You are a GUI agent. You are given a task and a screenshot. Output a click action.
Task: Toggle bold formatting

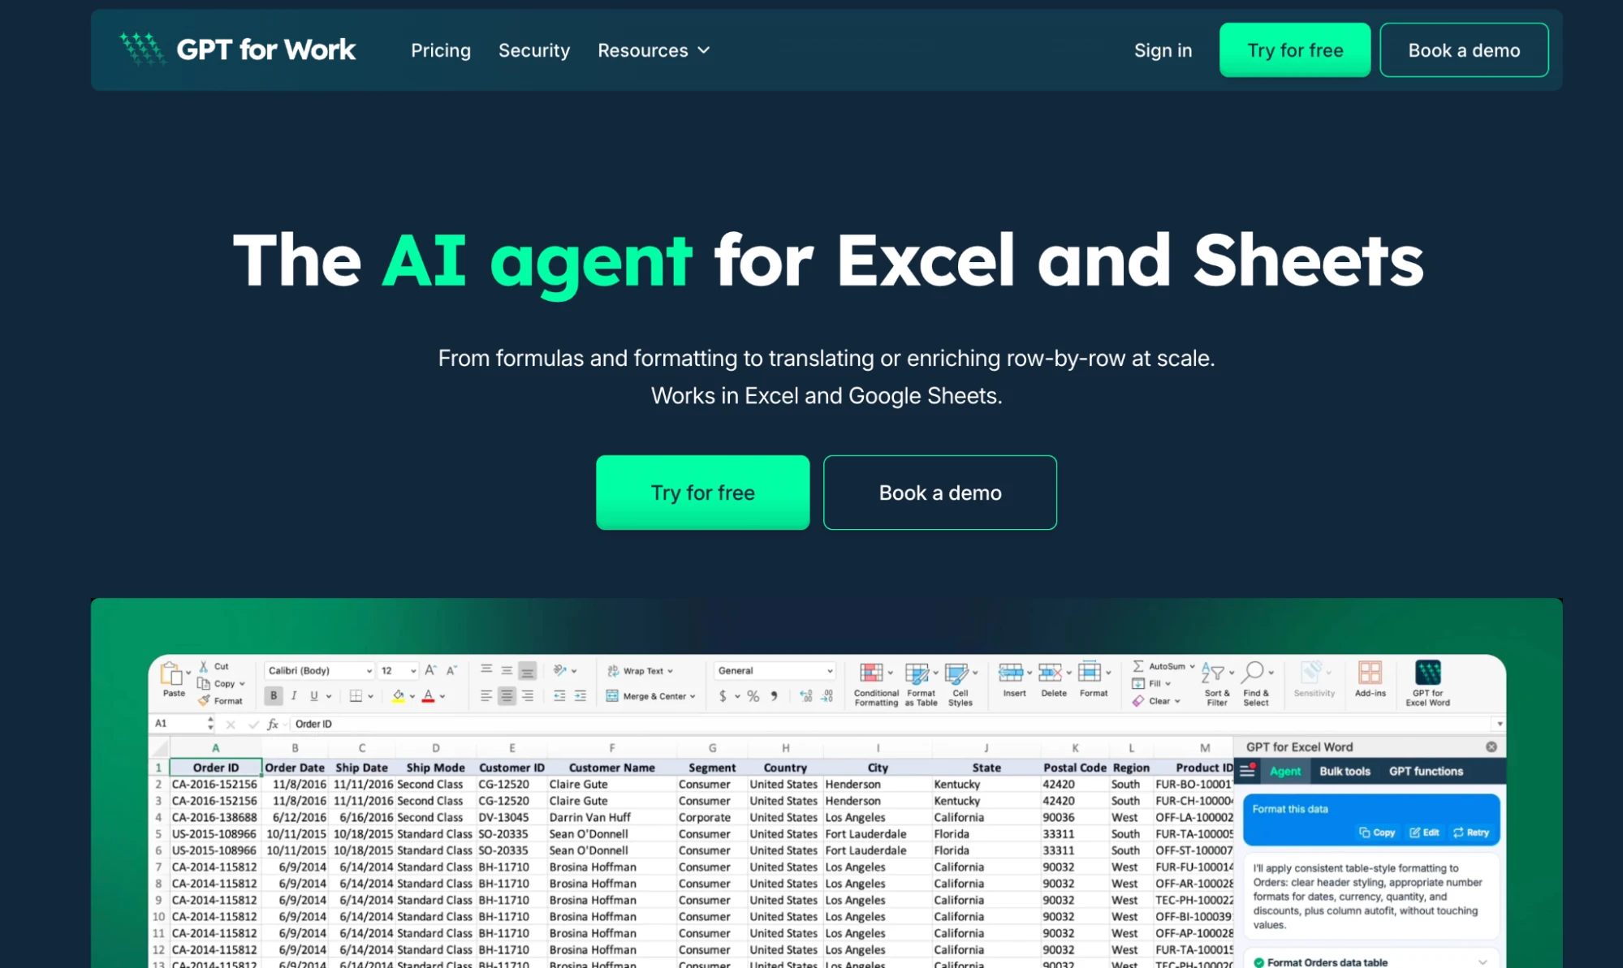pyautogui.click(x=273, y=695)
